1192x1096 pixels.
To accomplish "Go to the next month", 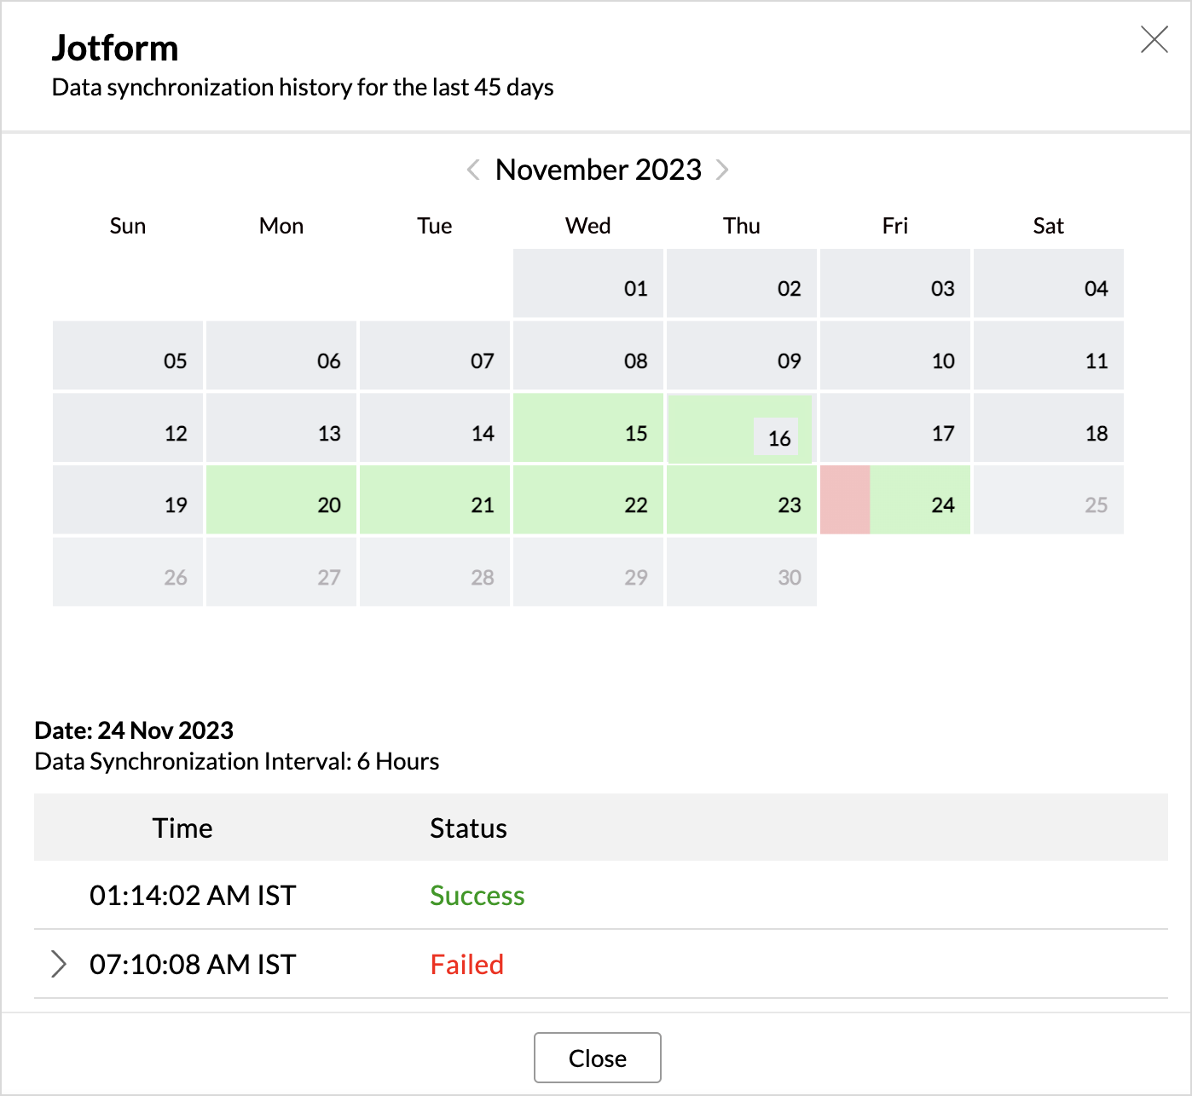I will [722, 170].
